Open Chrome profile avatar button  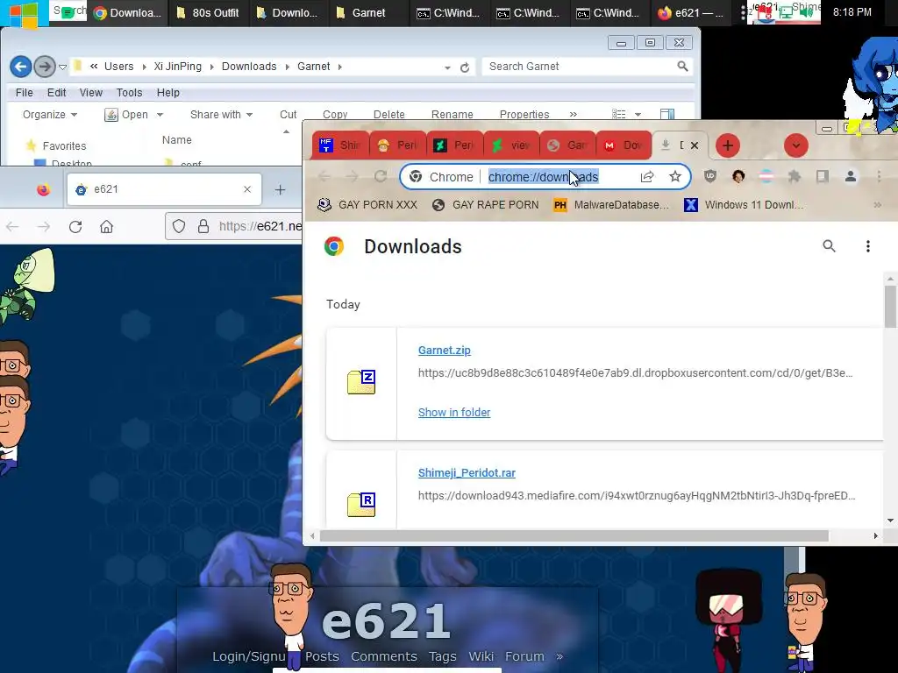(851, 176)
